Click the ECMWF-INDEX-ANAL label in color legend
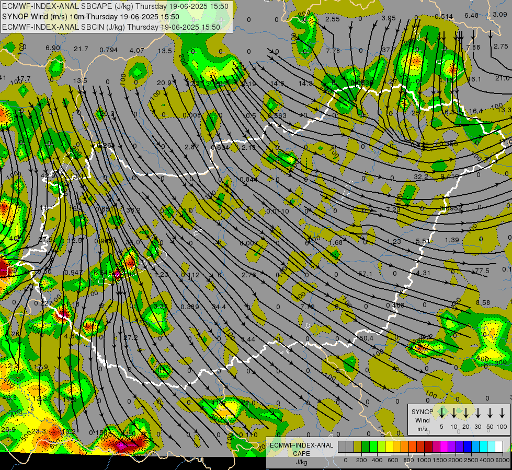The width and height of the screenshot is (512, 470). click(x=301, y=445)
